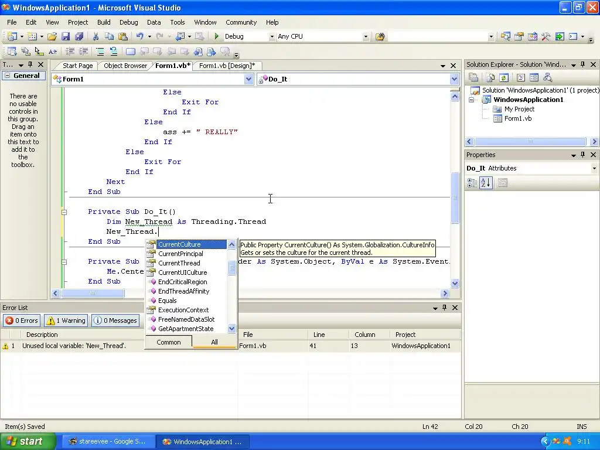Screen dimensions: 600x450
Task: Click View Code icon in Solution Explorer
Action: click(520, 78)
